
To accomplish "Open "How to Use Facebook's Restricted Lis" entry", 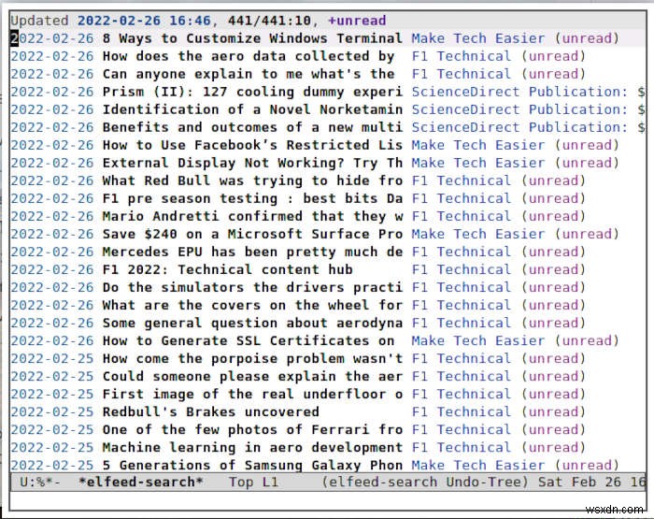I will tap(252, 145).
